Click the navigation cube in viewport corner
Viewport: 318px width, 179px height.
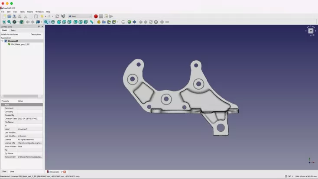(x=310, y=31)
